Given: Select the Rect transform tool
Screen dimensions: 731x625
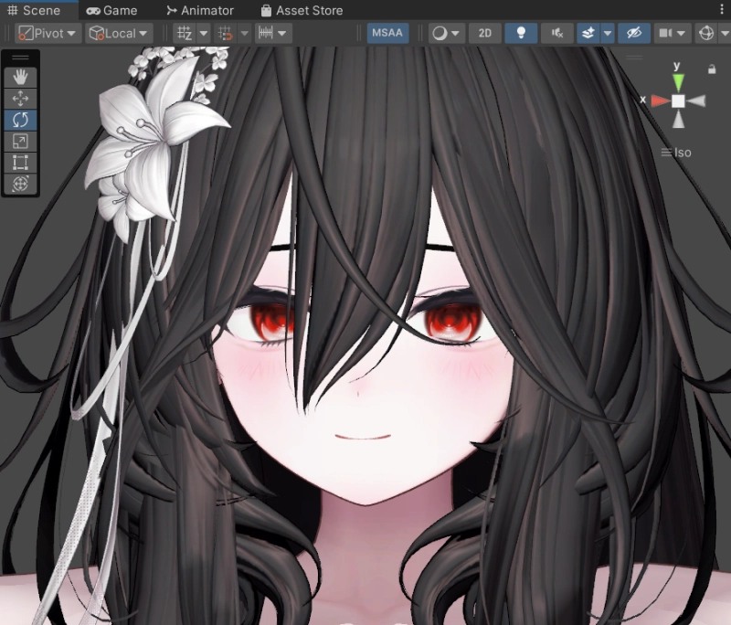Looking at the screenshot, I should click(20, 163).
